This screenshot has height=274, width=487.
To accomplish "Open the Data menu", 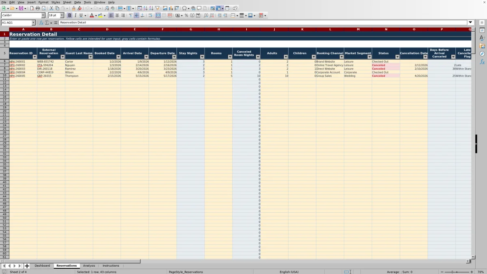I will pyautogui.click(x=77, y=2).
